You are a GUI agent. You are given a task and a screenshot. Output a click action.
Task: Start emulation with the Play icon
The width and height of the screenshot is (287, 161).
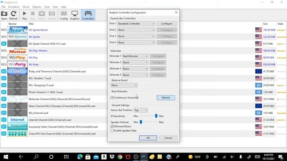pyautogui.click(x=25, y=15)
